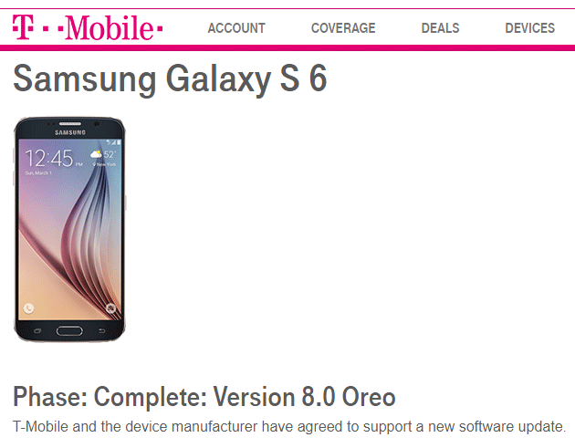Viewport: 575px width, 448px height.
Task: Select DEALS in the navigation bar
Action: (x=441, y=28)
